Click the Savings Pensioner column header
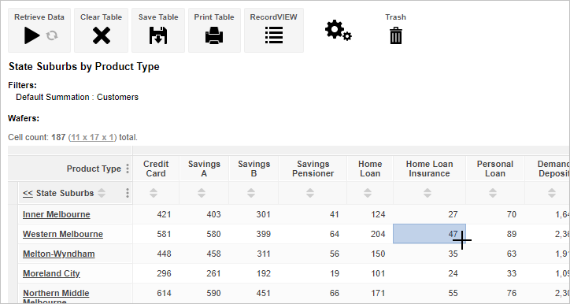The width and height of the screenshot is (570, 304). click(x=313, y=169)
